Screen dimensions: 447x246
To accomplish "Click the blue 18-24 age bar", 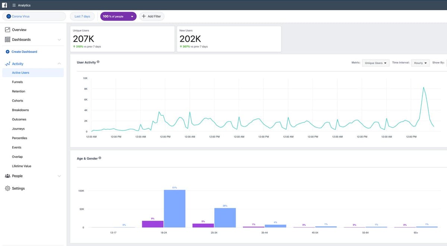I will point(174,208).
